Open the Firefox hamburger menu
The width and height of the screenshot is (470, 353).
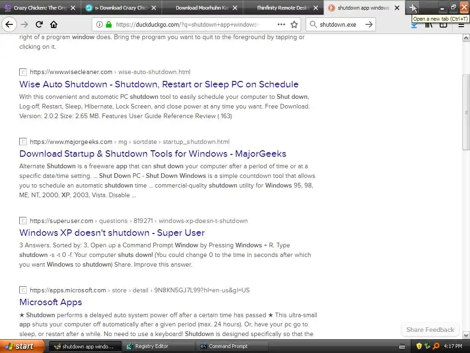click(461, 26)
